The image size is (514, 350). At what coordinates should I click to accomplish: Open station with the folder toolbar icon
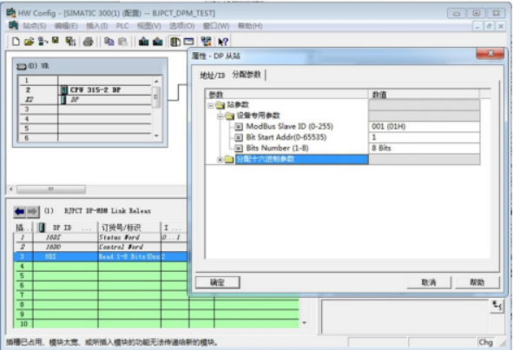(x=30, y=42)
